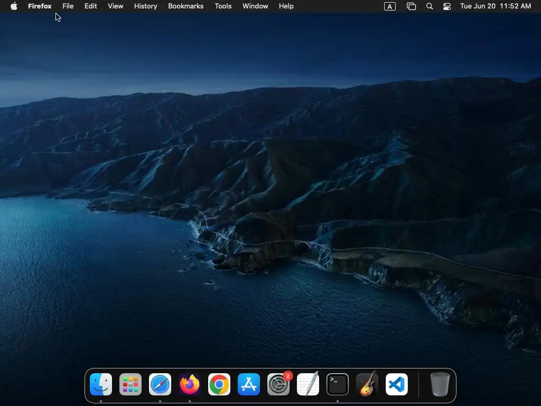Open Control Center in menu bar
This screenshot has width=541, height=406.
(447, 6)
